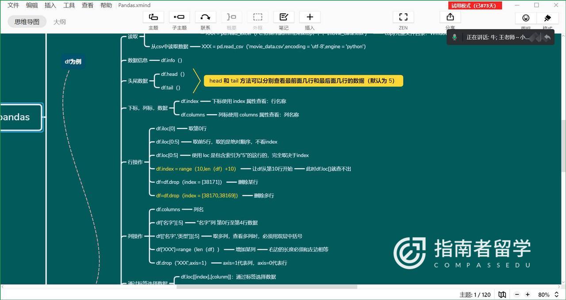Open the 格式 format panel
The height and width of the screenshot is (300, 566).
tap(547, 18)
